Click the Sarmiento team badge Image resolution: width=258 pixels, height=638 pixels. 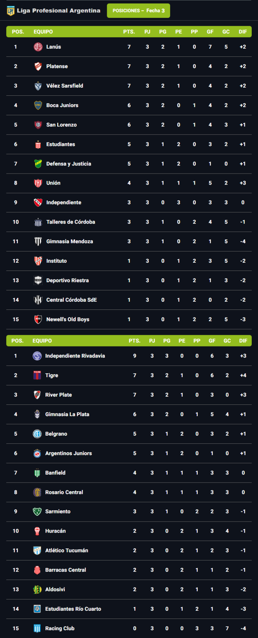tap(37, 511)
